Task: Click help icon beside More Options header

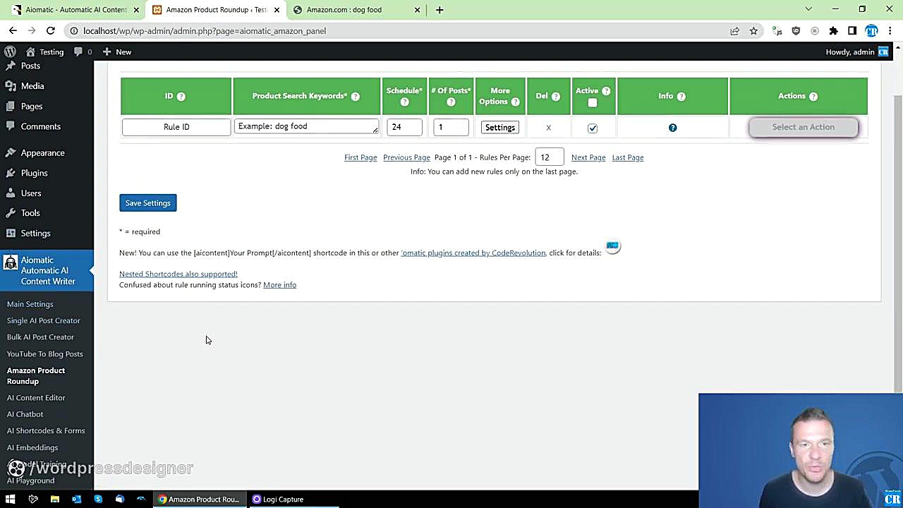Action: 515,102
